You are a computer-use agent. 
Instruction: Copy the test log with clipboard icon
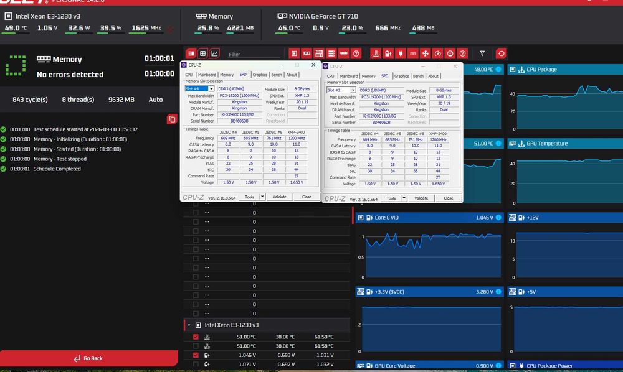pos(172,119)
